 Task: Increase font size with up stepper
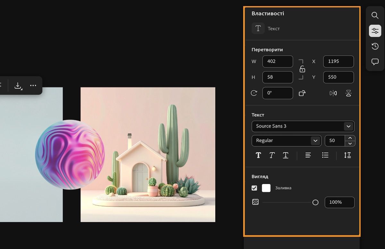click(350, 138)
